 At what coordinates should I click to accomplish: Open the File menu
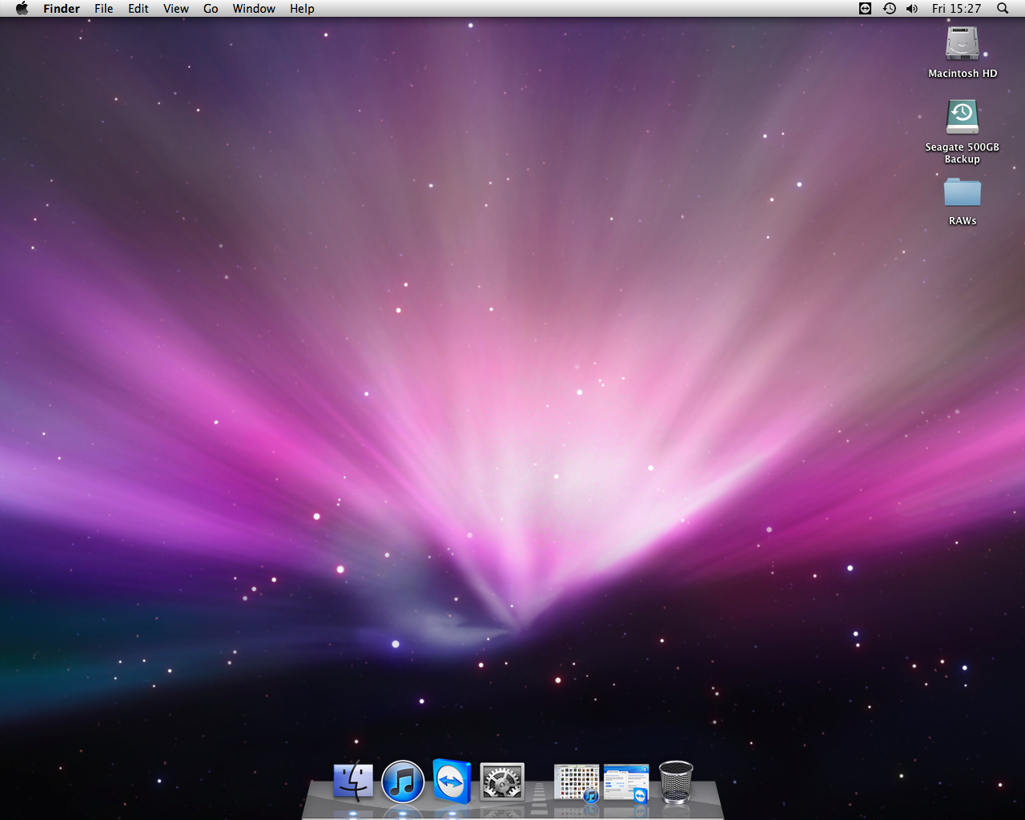103,9
